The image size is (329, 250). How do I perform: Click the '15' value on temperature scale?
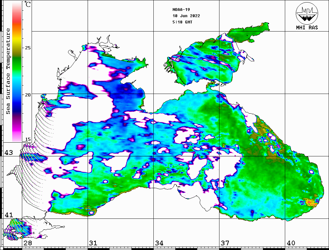[x=28, y=139]
